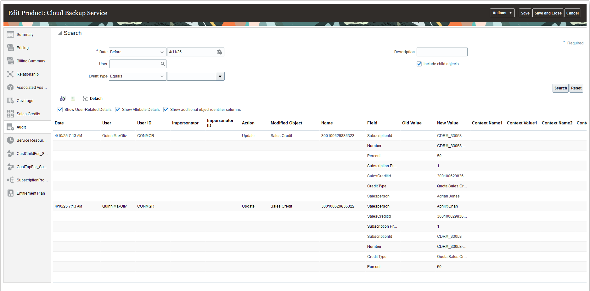Click the Date column header

click(59, 123)
